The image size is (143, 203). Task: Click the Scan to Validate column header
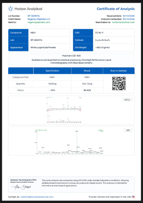click(119, 71)
